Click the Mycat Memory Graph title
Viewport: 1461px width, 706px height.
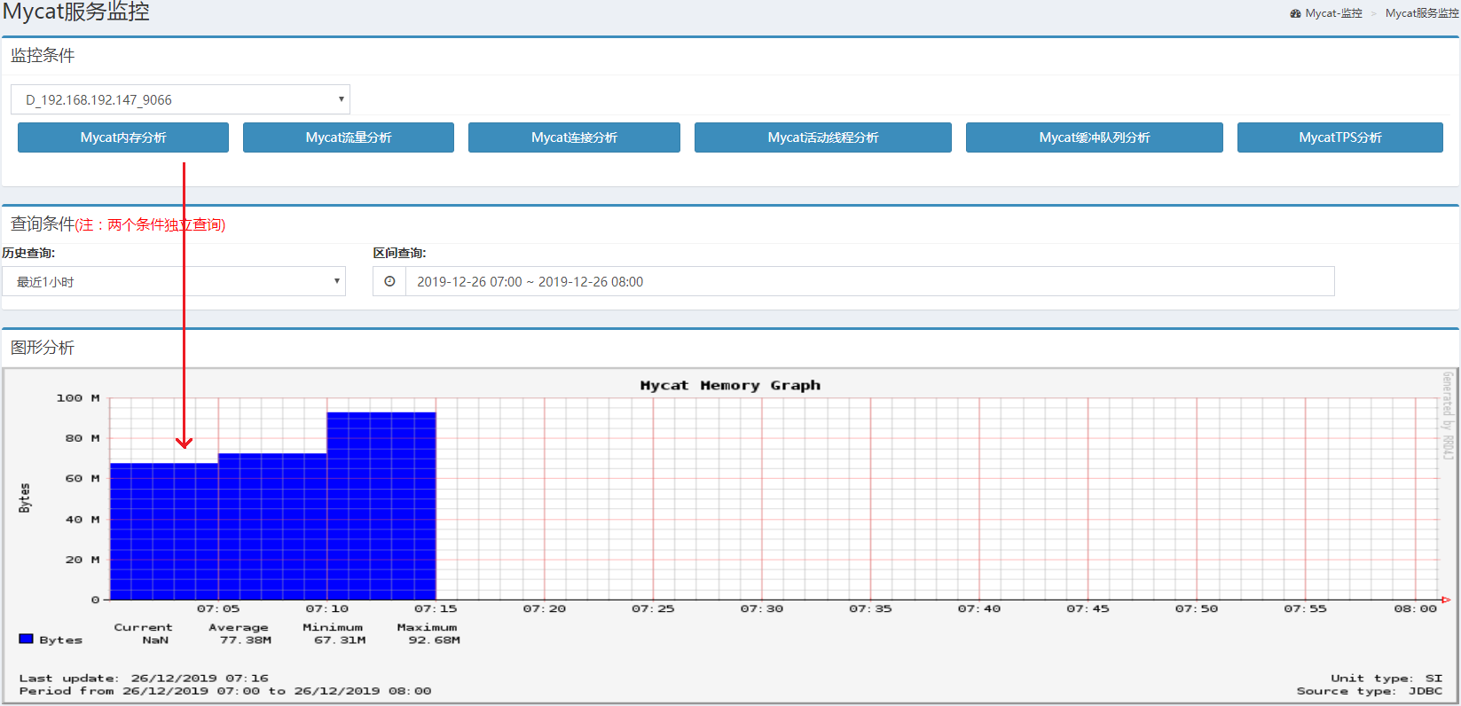(x=730, y=385)
